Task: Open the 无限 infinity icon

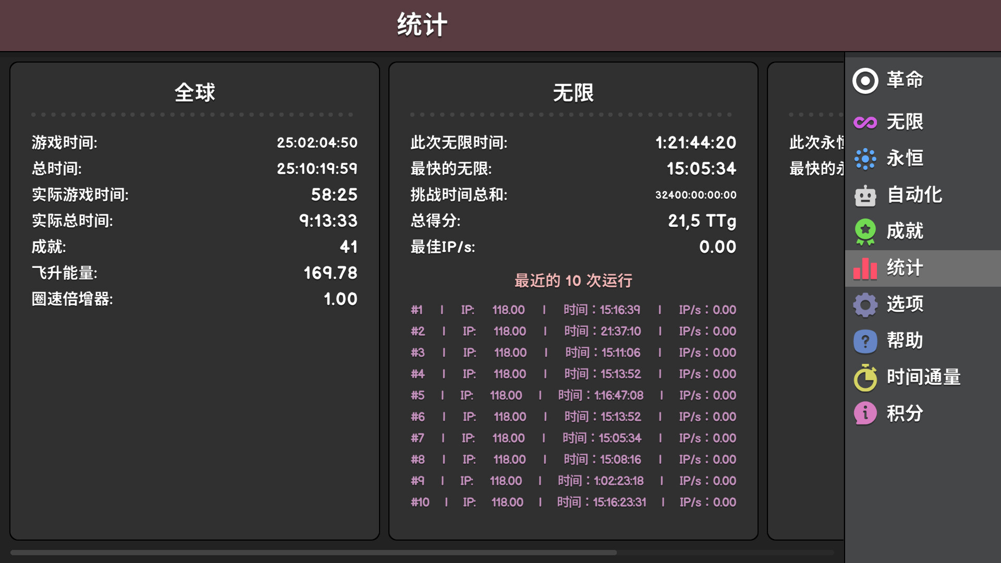Action: click(865, 122)
